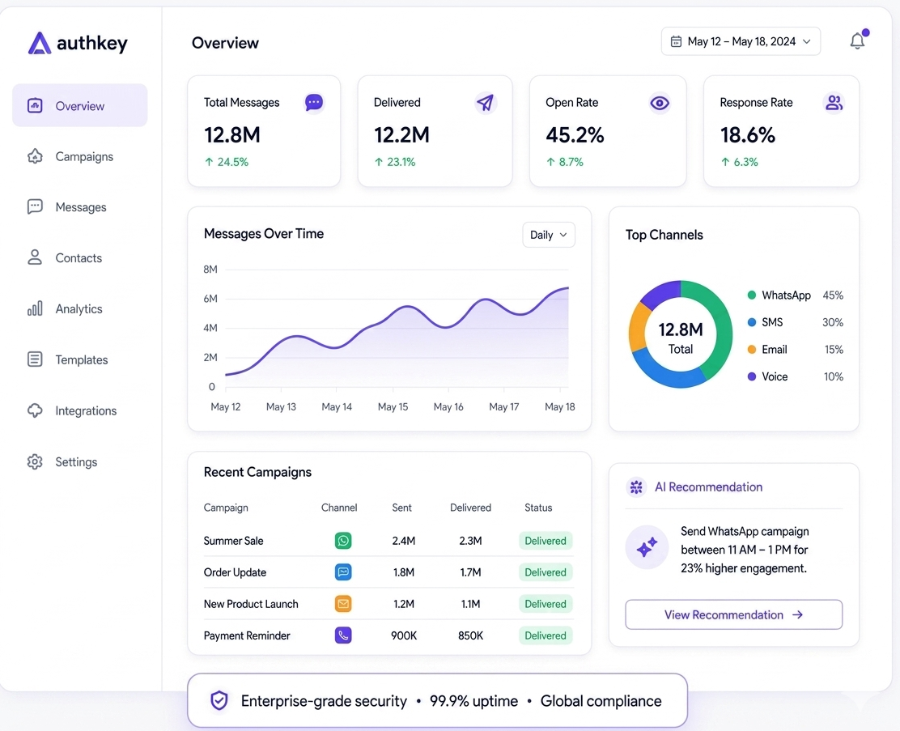Viewport: 900px width, 731px height.
Task: Click the Total Messages 12.8M value
Action: pyautogui.click(x=232, y=135)
